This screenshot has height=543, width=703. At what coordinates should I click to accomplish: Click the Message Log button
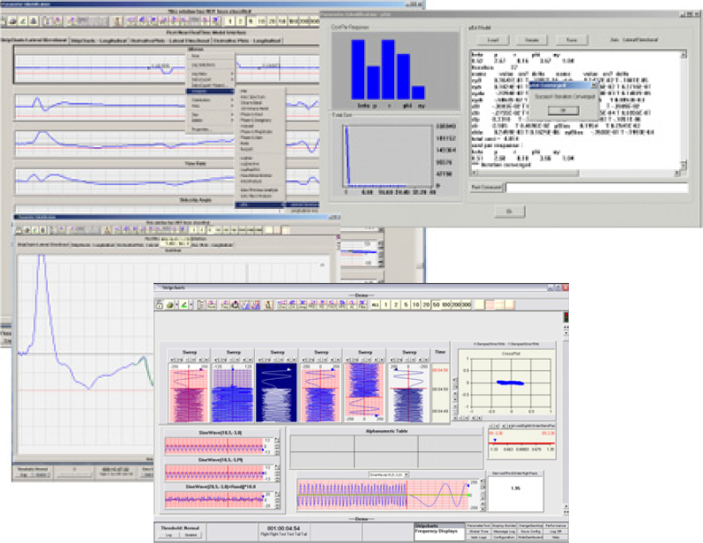(505, 532)
